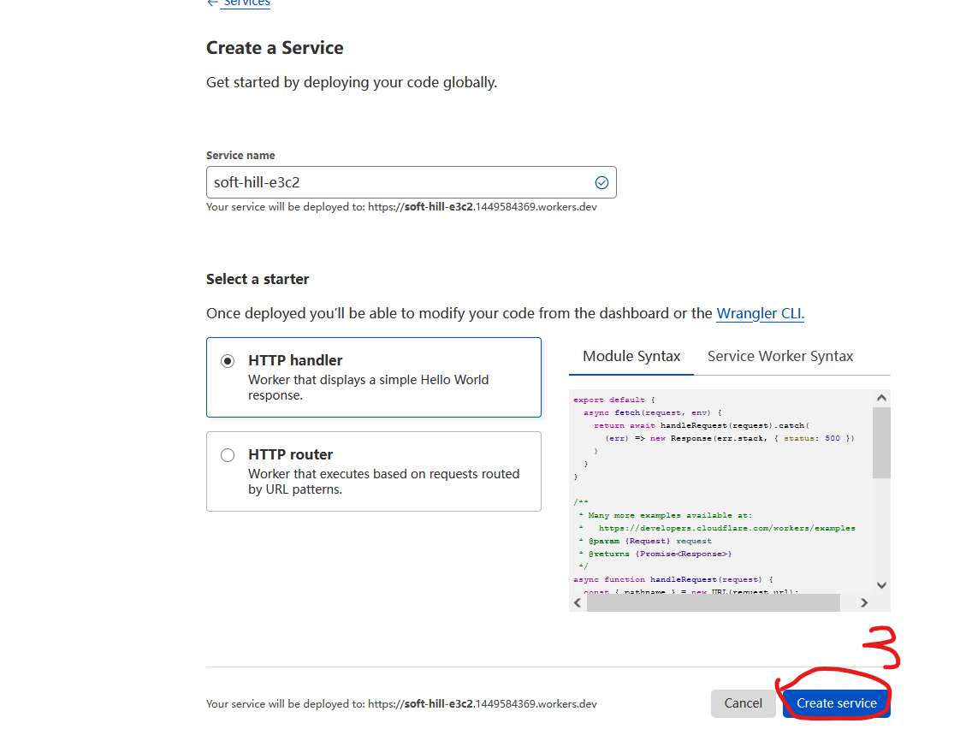954x729 pixels.
Task: Click the HTTP router card description text
Action: coord(383,482)
